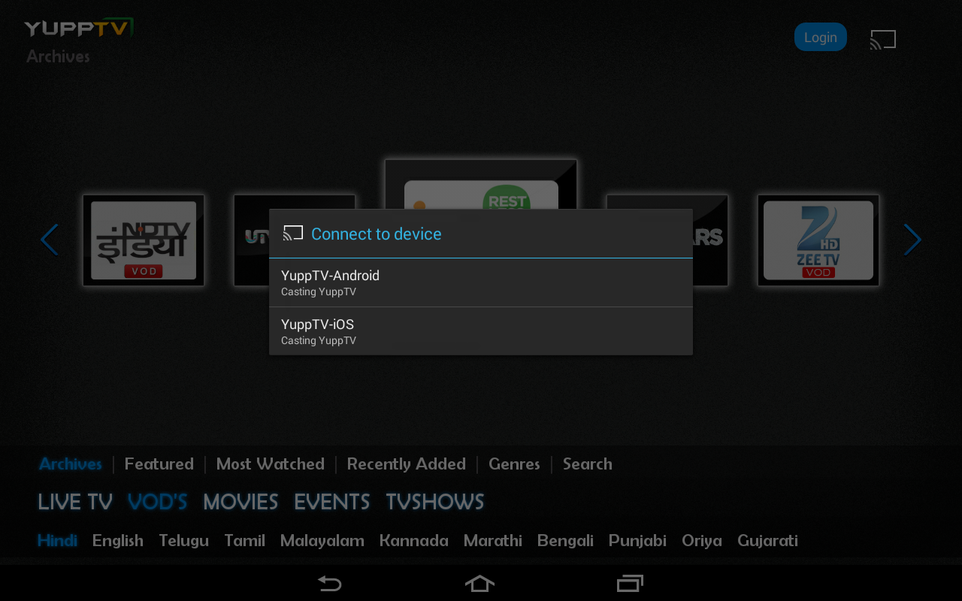Select Punjabi language filter
The height and width of the screenshot is (601, 962).
(x=637, y=541)
